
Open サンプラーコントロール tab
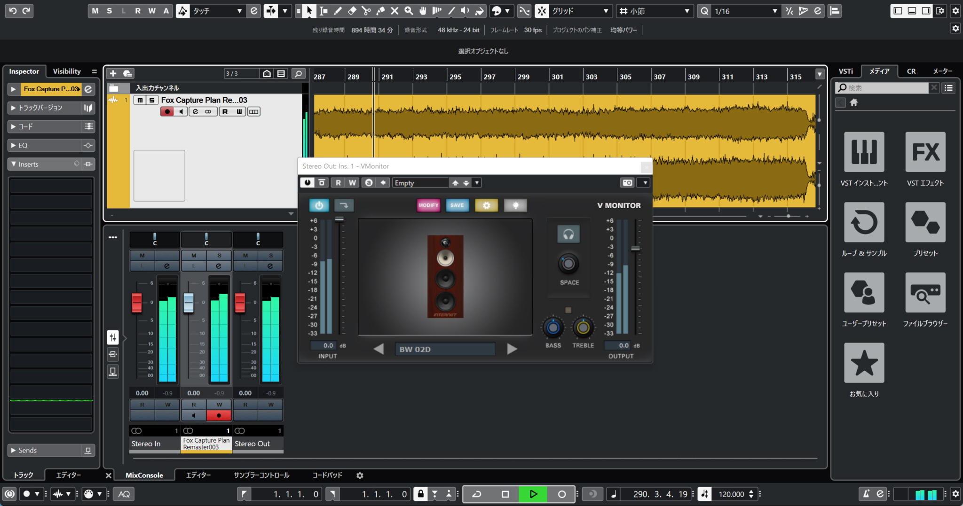coord(261,475)
